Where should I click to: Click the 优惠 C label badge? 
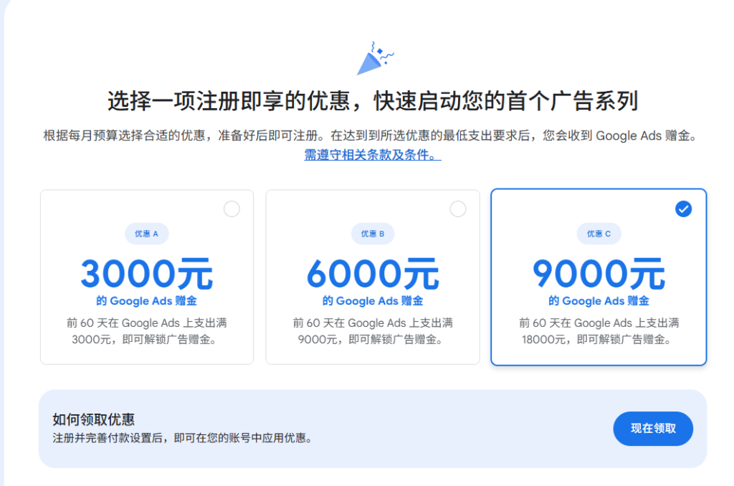(599, 233)
